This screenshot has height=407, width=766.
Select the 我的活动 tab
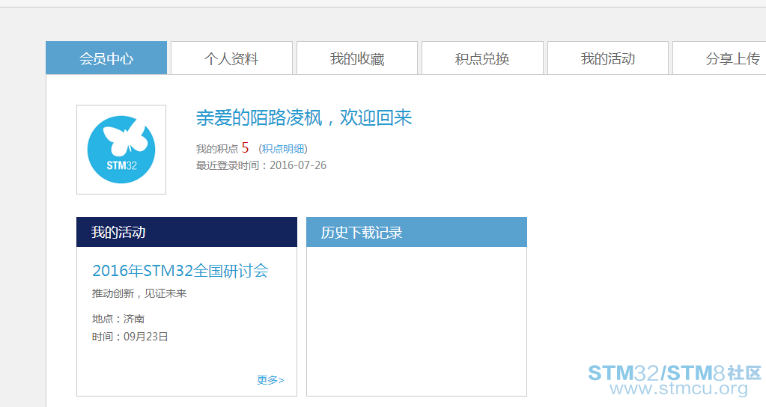click(608, 58)
